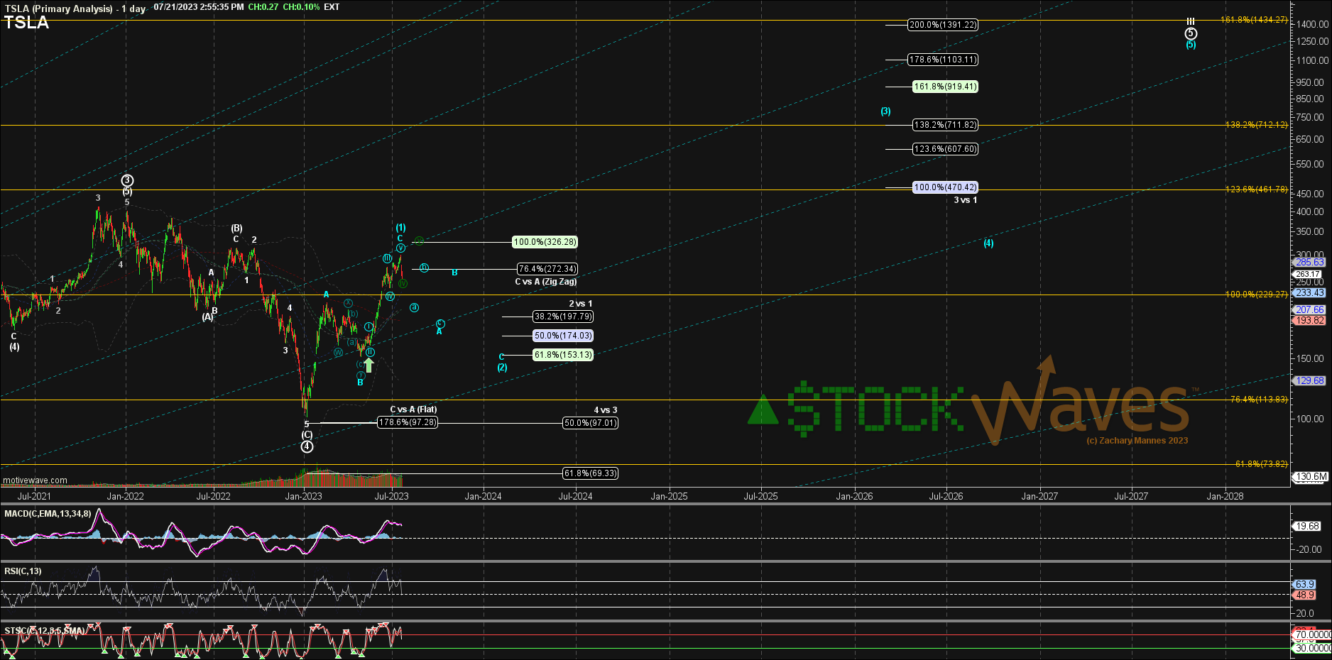Select the Jan-2024 date on time axis
The width and height of the screenshot is (1332, 660).
coord(483,497)
